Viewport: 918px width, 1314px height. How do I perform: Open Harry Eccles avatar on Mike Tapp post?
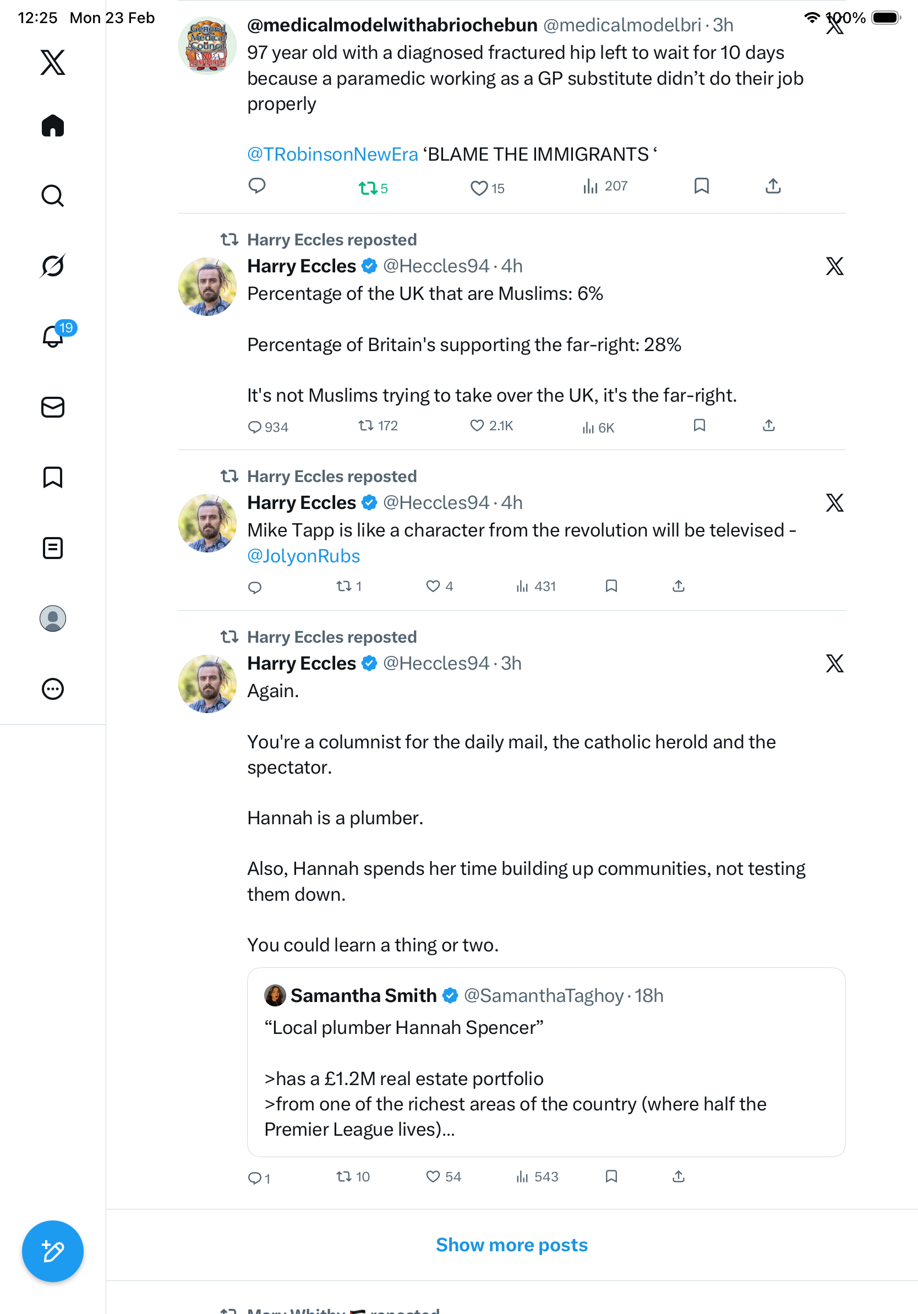(207, 523)
